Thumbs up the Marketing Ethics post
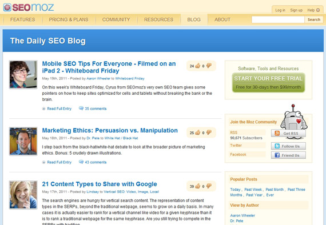Image resolution: width=326 pixels, height=225 pixels. [197, 132]
